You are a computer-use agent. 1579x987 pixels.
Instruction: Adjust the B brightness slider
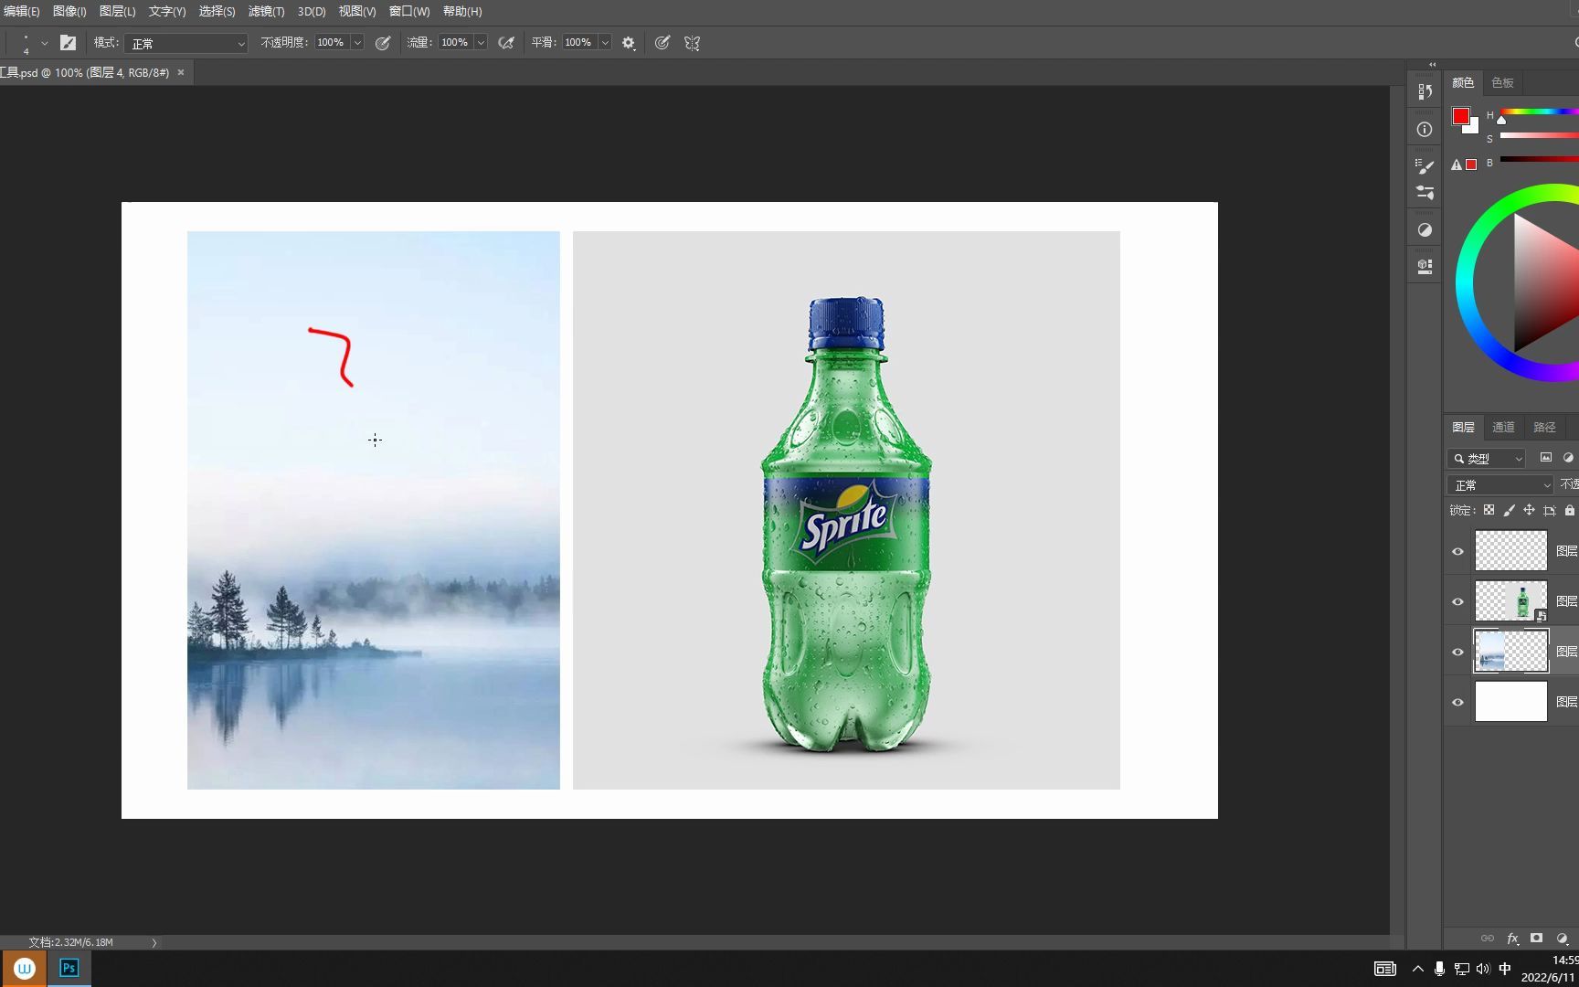(1540, 160)
